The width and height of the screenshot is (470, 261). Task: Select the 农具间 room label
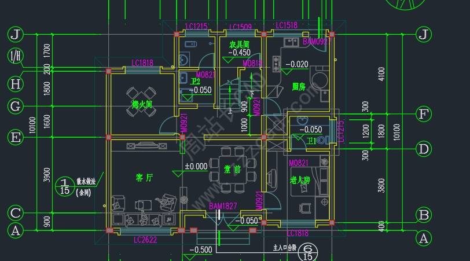pos(238,44)
